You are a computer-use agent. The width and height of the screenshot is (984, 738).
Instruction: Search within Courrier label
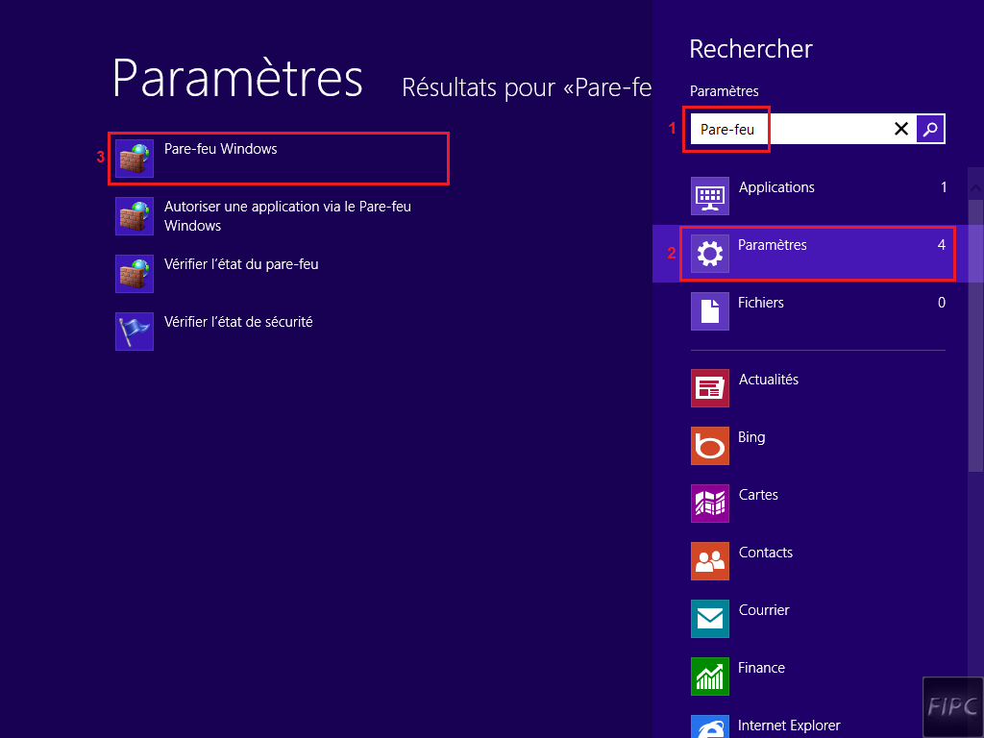(x=764, y=610)
